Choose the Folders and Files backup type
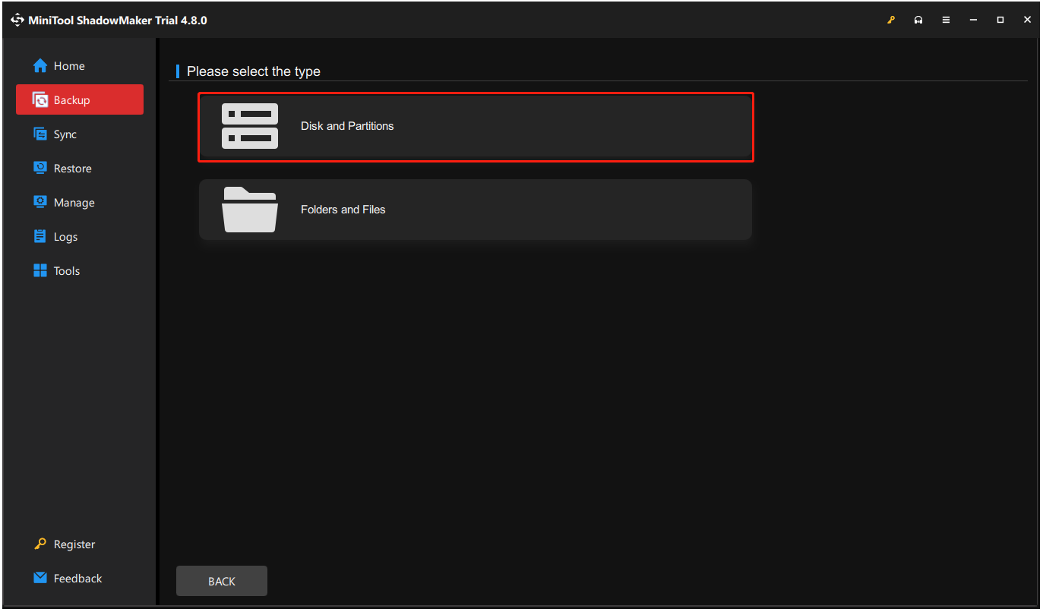 (476, 210)
